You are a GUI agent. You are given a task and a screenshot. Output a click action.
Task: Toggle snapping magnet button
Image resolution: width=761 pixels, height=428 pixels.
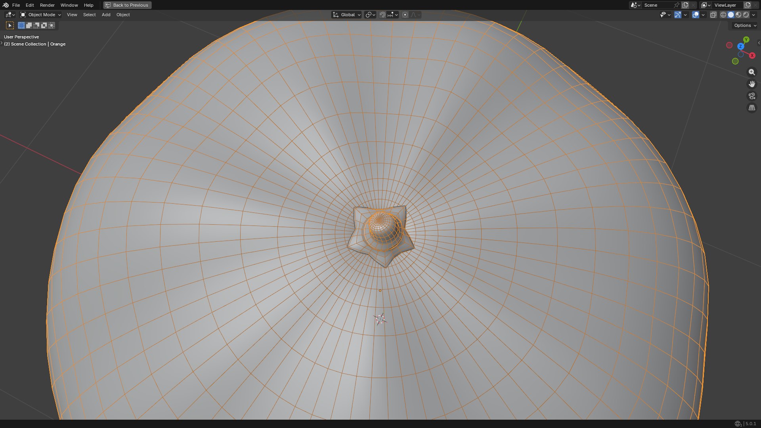382,15
